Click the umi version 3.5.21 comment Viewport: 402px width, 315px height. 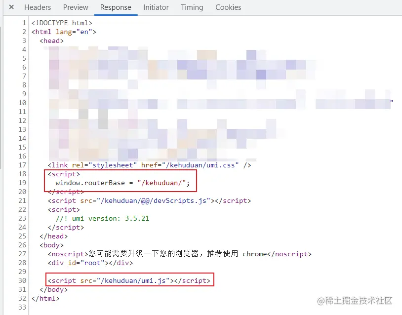coord(103,218)
